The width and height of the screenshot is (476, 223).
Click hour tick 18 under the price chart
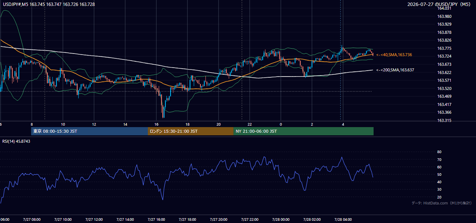tap(187, 124)
